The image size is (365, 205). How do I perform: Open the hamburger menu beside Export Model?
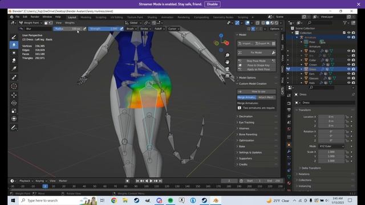click(x=274, y=43)
